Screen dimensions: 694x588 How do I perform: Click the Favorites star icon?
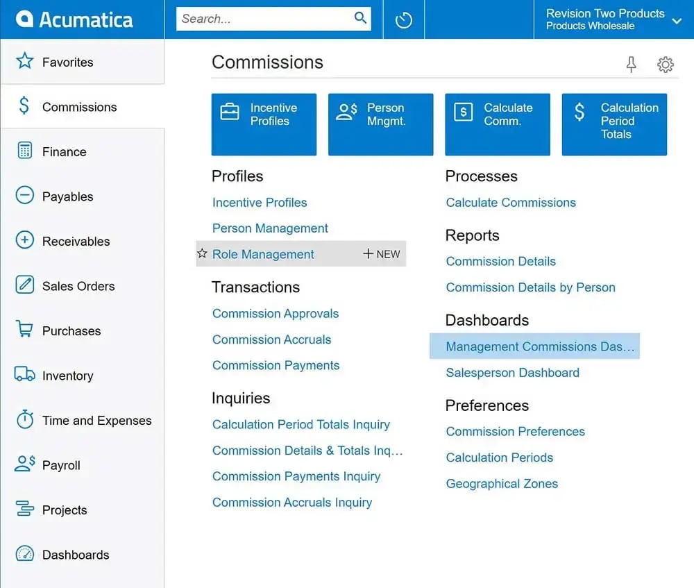pos(25,61)
